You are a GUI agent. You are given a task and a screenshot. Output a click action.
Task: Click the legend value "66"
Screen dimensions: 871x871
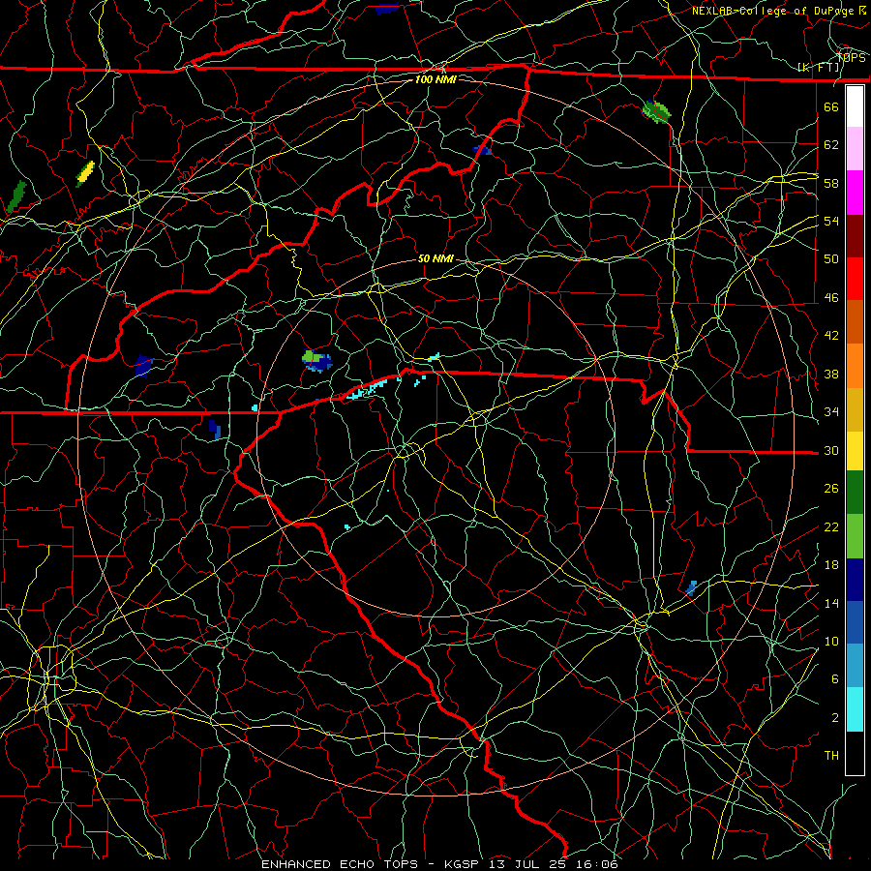pos(831,106)
